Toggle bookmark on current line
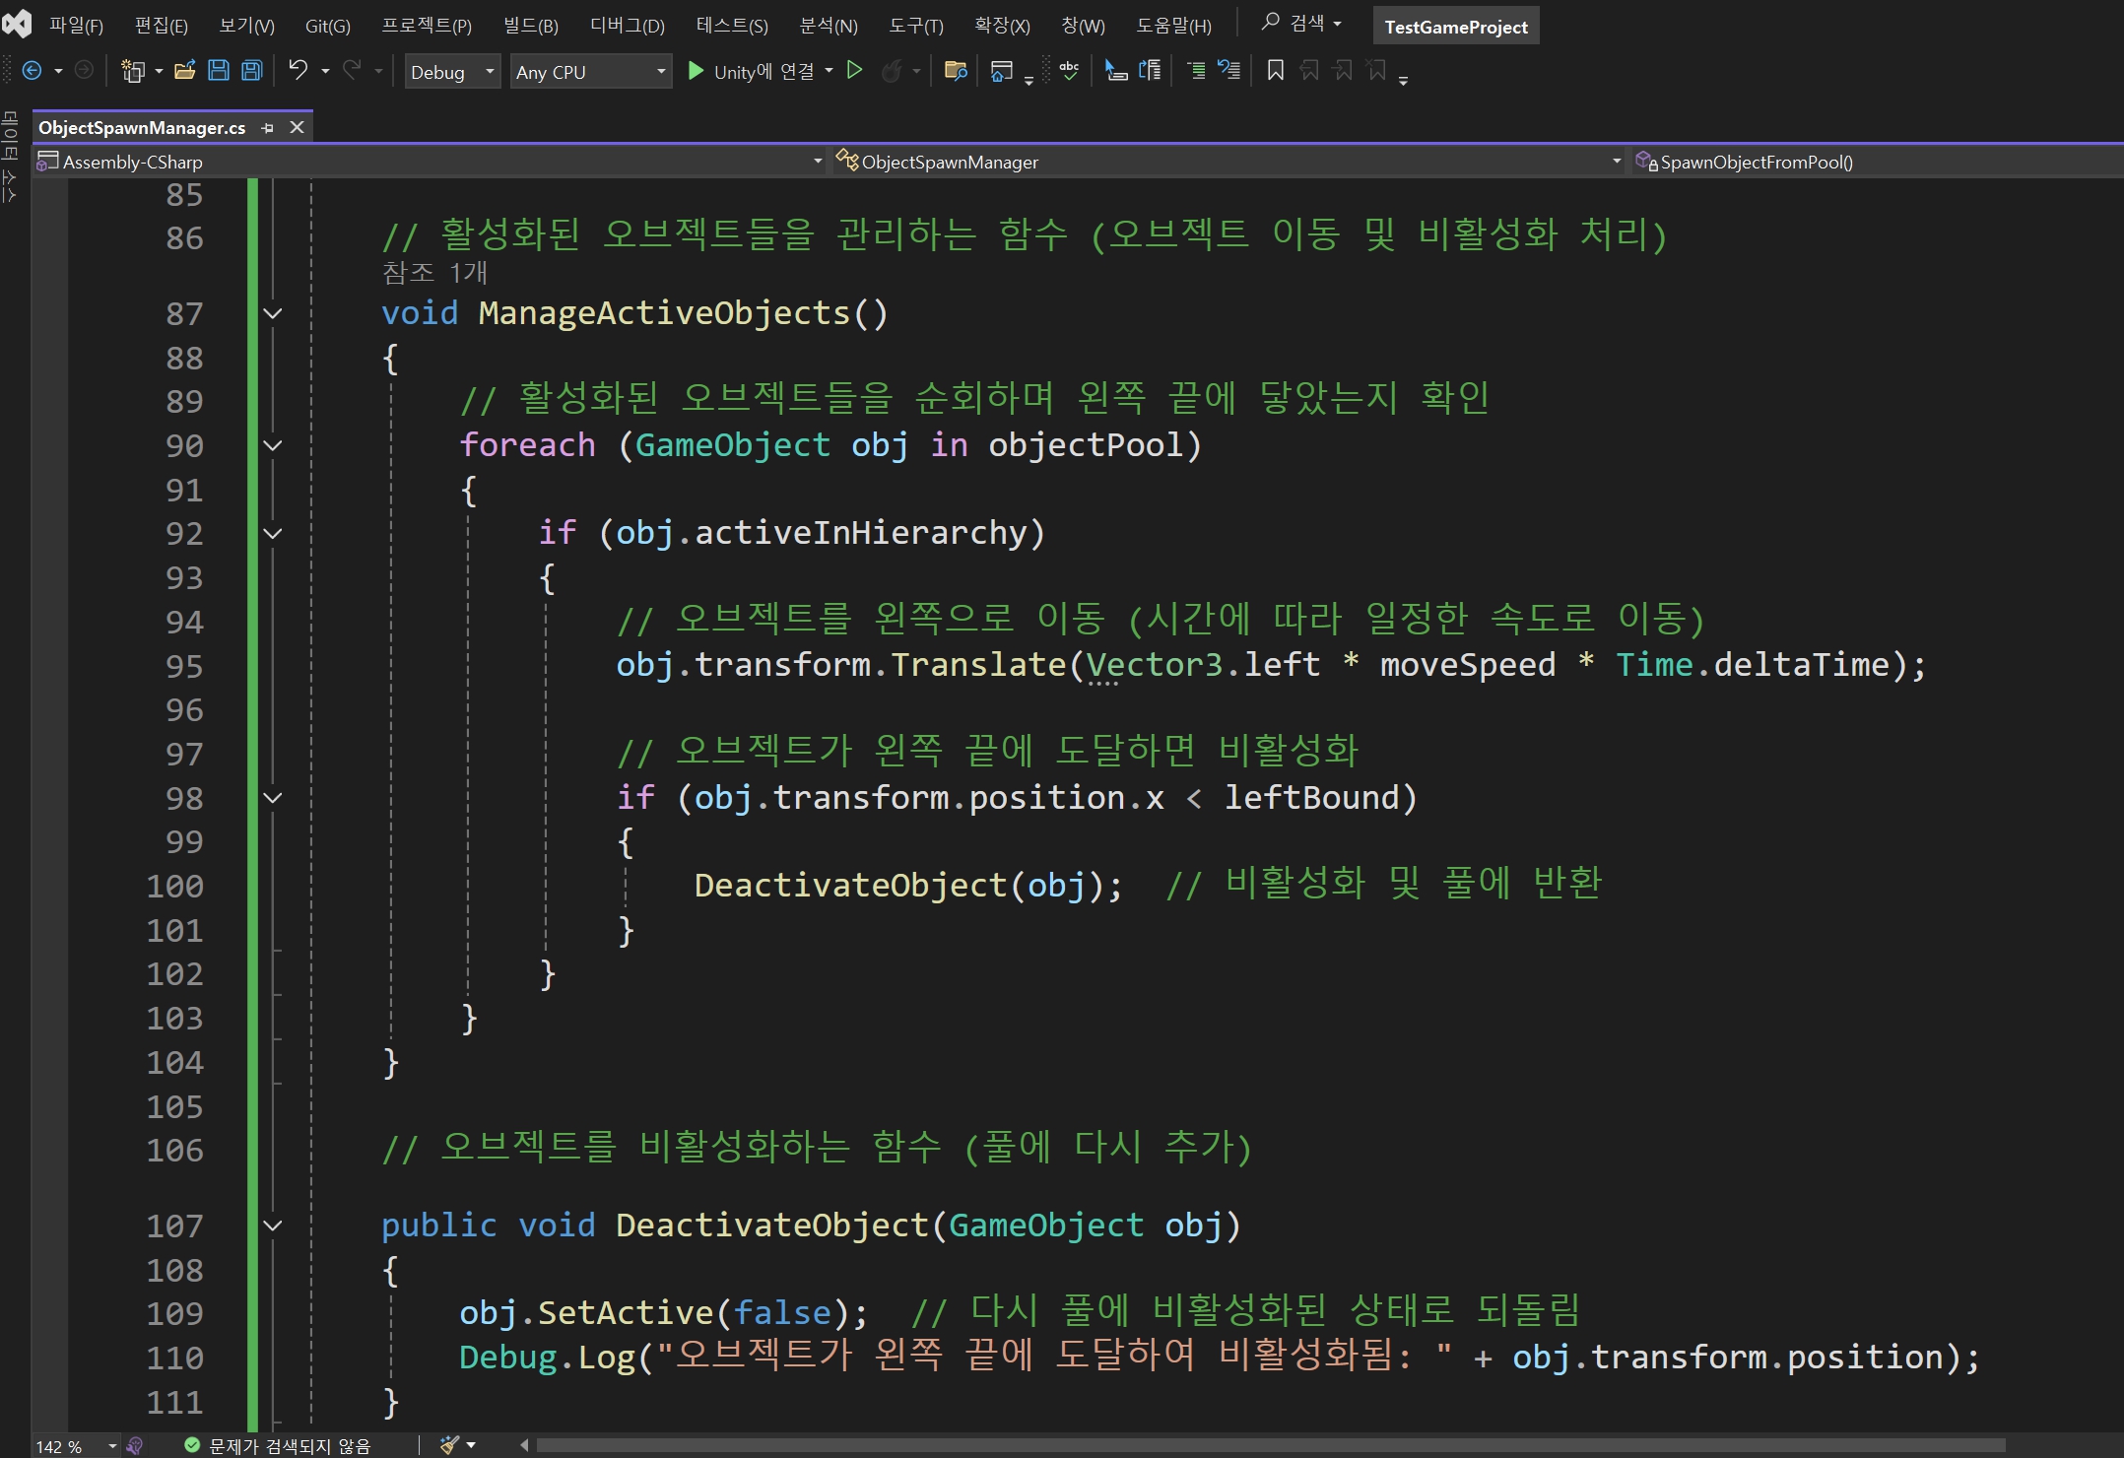The width and height of the screenshot is (2124, 1458). [x=1275, y=71]
